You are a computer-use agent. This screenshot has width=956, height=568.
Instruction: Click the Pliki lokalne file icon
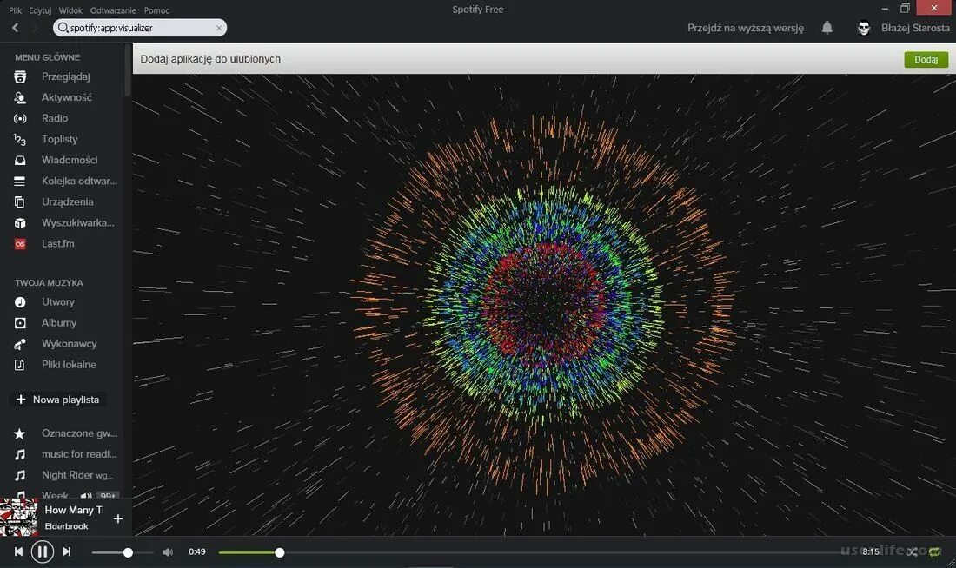coord(20,365)
